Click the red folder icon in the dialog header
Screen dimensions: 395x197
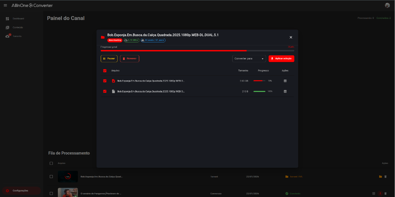[x=103, y=37]
